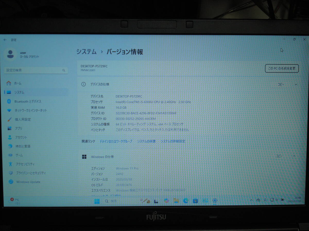Click the back arrow in Settings

5,40
